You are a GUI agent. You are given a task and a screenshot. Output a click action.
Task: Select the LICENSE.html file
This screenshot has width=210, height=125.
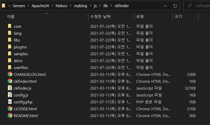(x=25, y=109)
